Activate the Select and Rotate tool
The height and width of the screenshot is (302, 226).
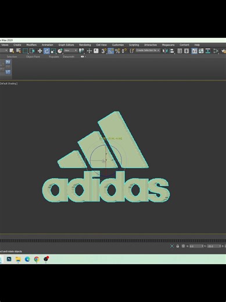click(46, 51)
